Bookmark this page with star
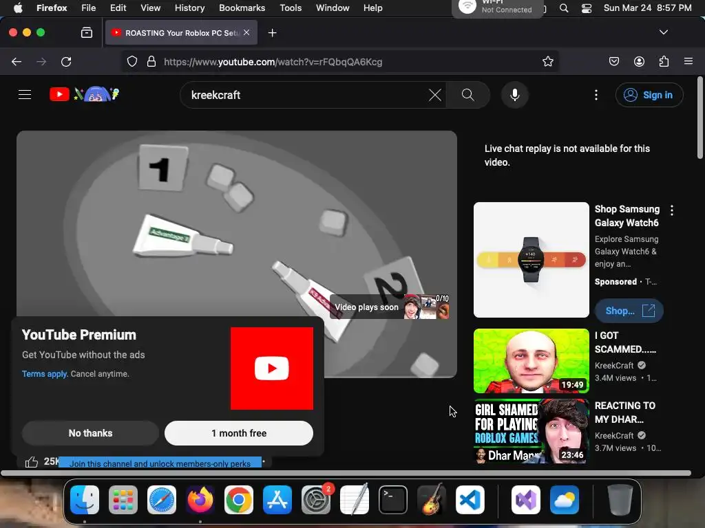Image resolution: width=705 pixels, height=528 pixels. click(x=547, y=61)
